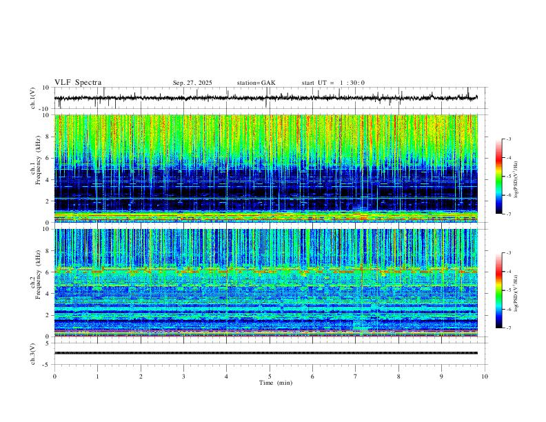Pick the ch.2 spectrogram color bar
Viewport: 546px width, 422px height.
pos(498,290)
